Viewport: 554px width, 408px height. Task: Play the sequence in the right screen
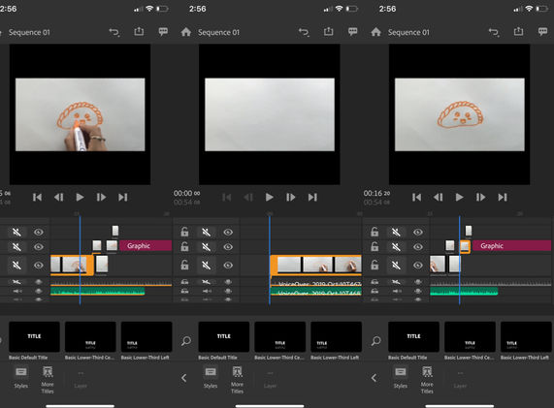point(459,197)
